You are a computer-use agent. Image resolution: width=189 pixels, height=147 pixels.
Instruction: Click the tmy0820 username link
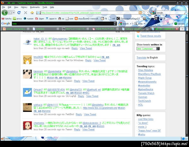(x=38, y=57)
